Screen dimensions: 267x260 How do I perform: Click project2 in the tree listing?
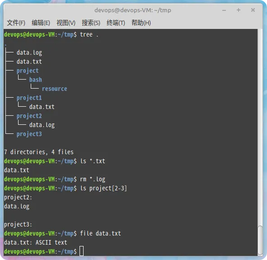point(29,116)
